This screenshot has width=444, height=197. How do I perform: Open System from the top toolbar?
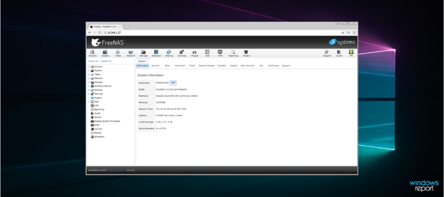(105, 53)
